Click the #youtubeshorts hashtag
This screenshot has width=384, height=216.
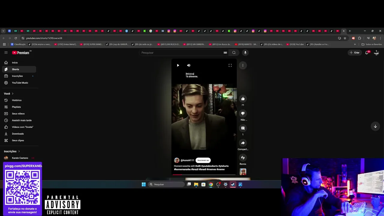209,166
